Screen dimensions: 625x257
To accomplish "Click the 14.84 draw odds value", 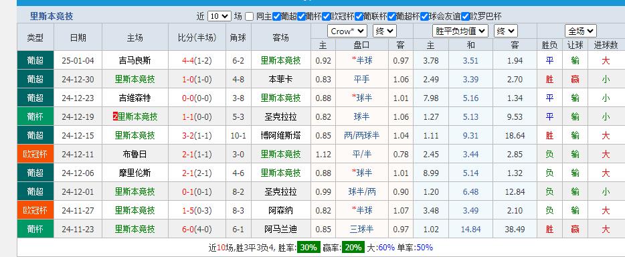I will point(470,229).
